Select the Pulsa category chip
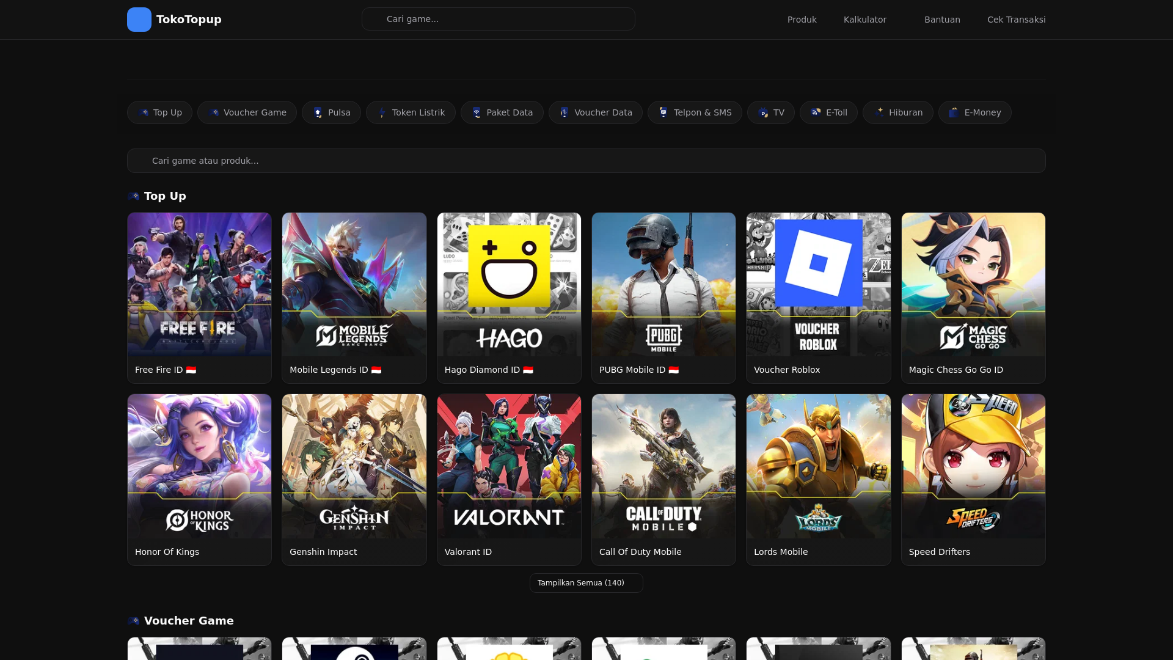 coord(331,112)
